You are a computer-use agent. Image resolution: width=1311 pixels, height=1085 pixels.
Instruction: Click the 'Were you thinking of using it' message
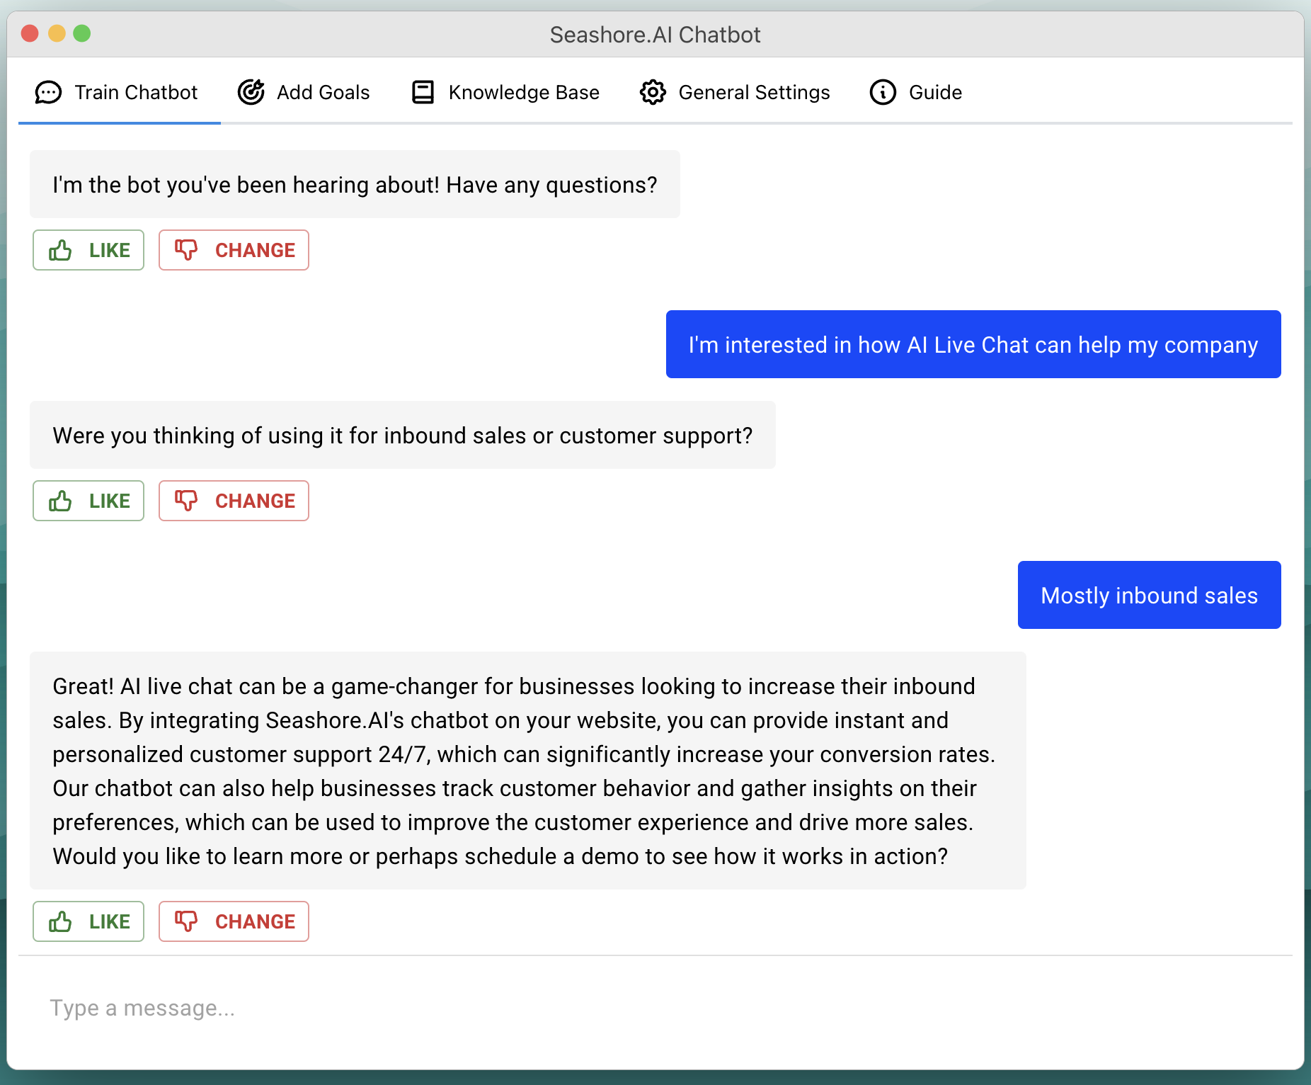[403, 435]
